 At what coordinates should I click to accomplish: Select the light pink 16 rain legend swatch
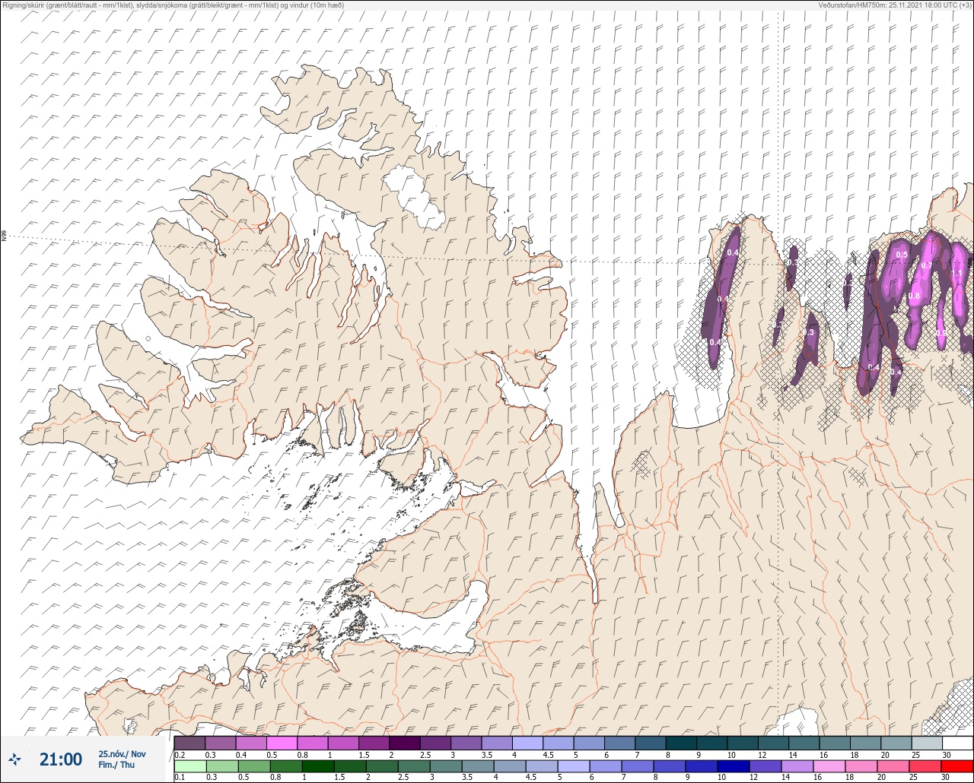(x=829, y=766)
